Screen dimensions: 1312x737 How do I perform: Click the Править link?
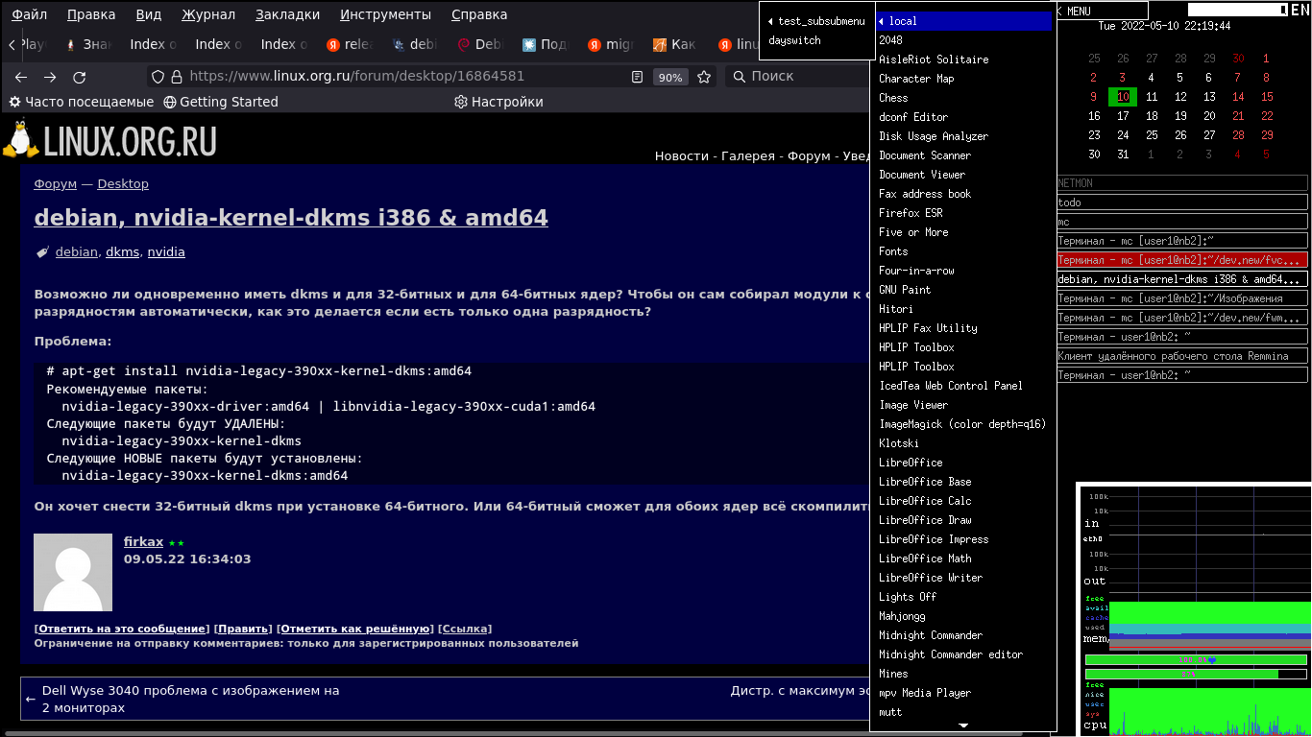coord(242,630)
